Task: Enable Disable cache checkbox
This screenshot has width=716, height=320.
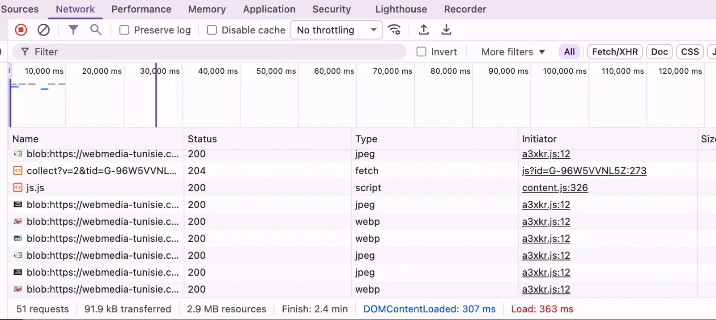Action: (x=212, y=30)
